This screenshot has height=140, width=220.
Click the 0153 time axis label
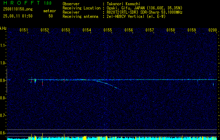(x=66, y=30)
